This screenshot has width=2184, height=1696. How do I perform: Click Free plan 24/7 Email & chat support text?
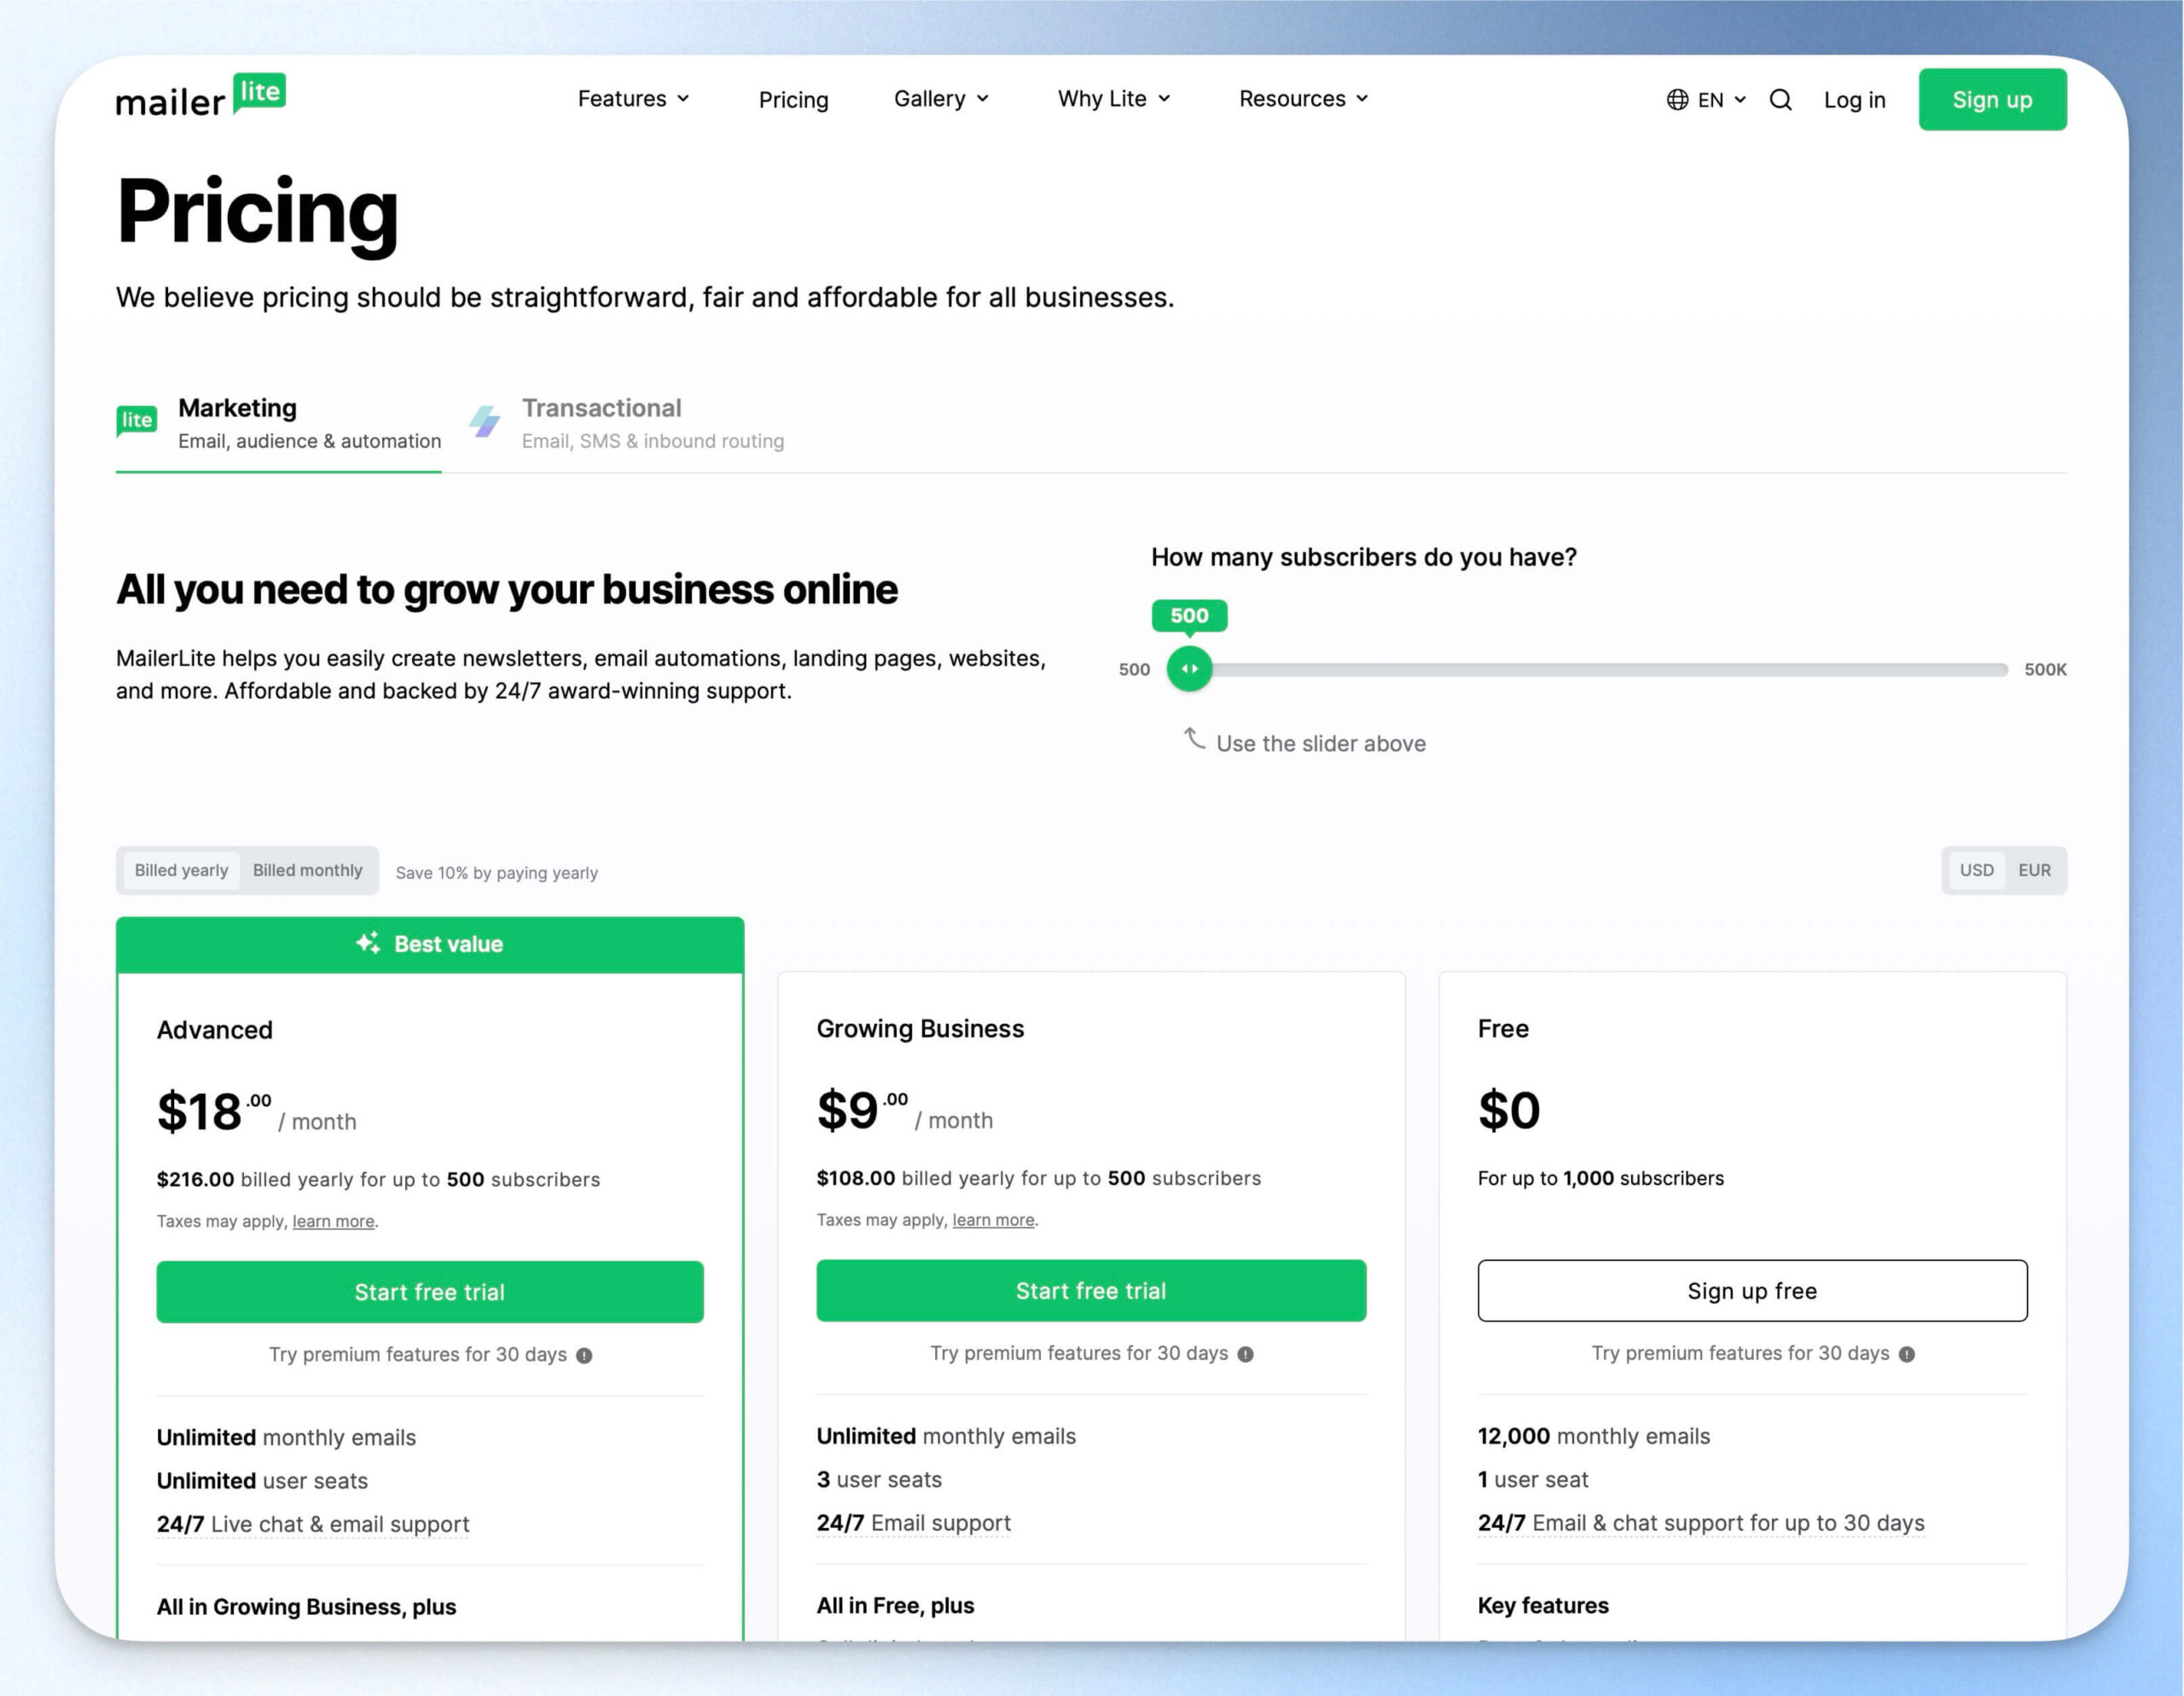[1701, 1523]
